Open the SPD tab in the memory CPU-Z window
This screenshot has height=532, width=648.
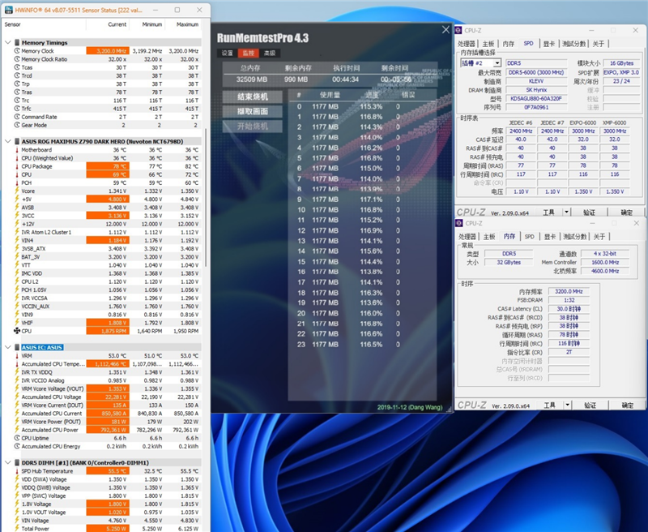530,237
